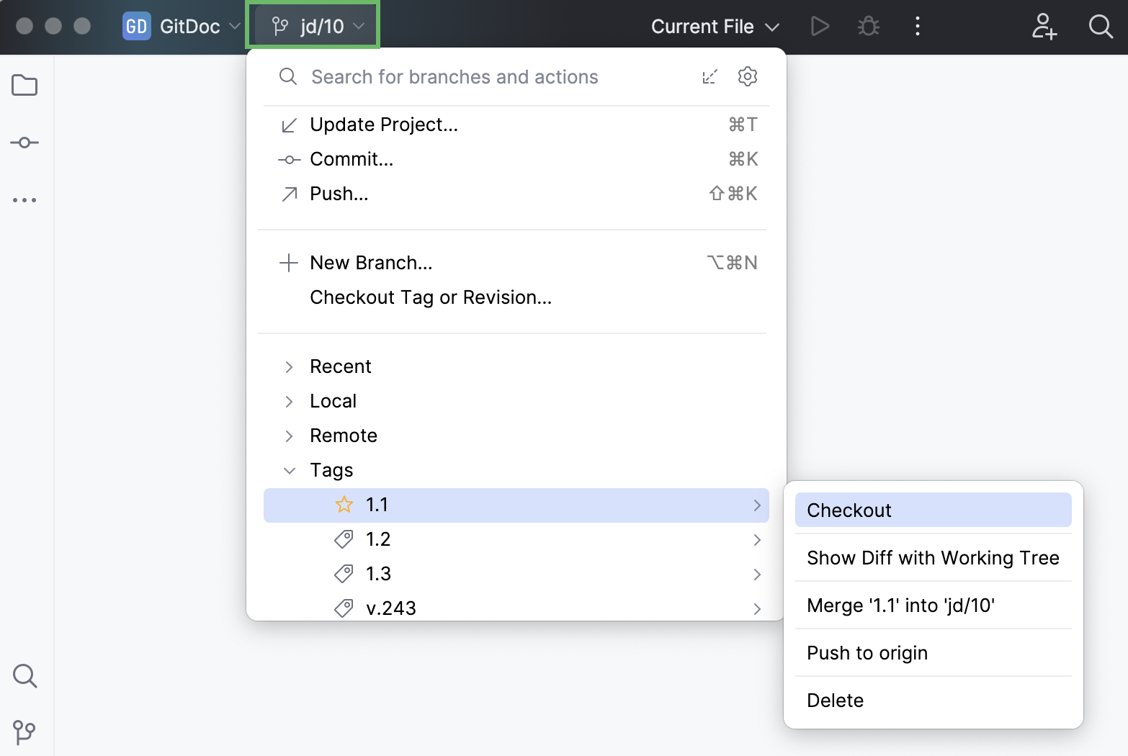
Task: Click Update Project in the popup
Action: 383,124
